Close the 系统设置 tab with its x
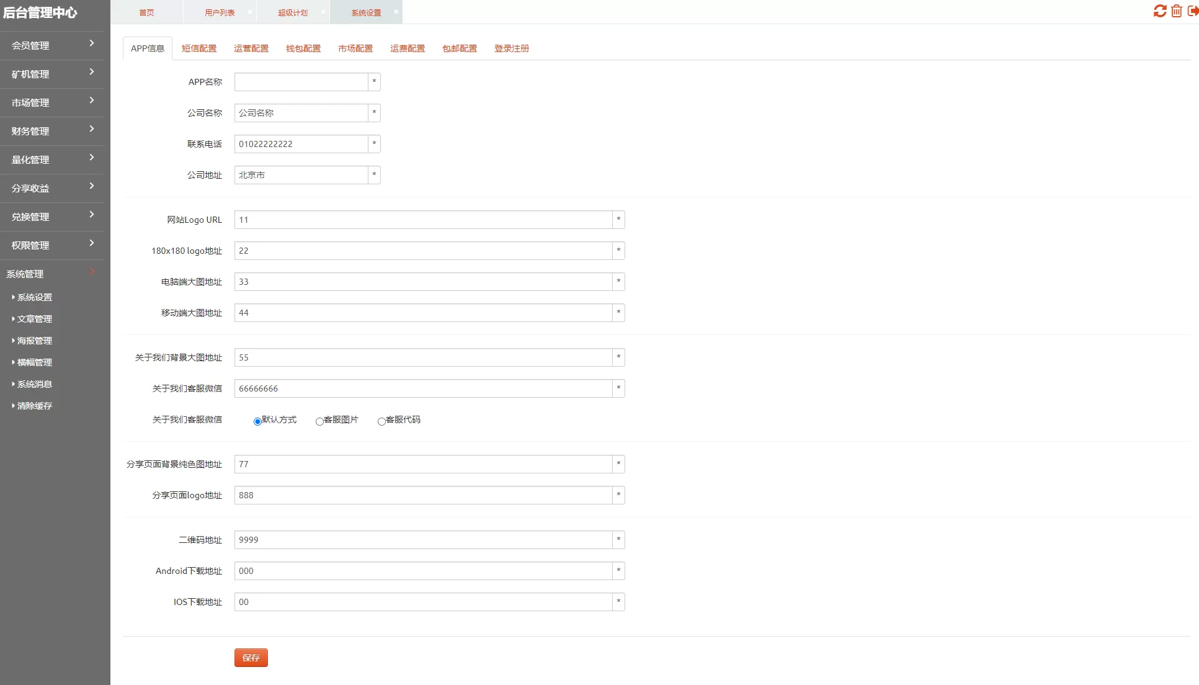This screenshot has width=1199, height=685. pyautogui.click(x=396, y=12)
